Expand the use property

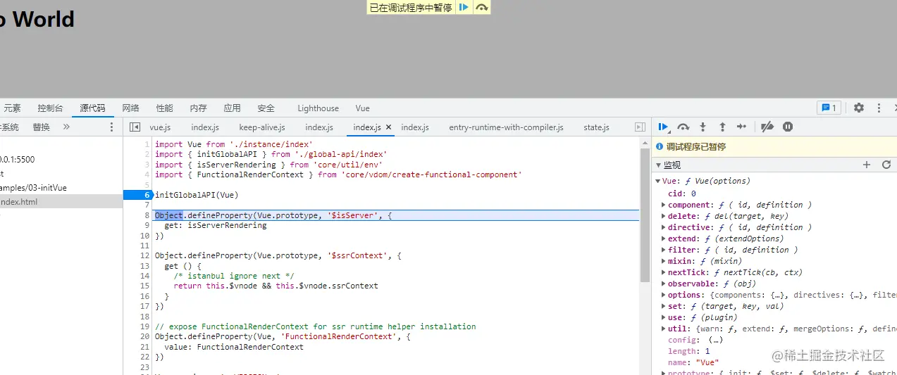pyautogui.click(x=664, y=317)
